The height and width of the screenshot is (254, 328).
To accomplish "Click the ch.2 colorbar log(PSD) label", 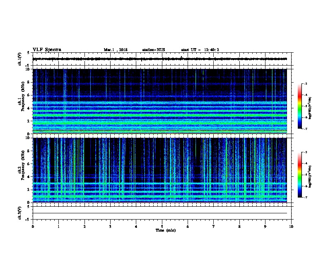I will (310, 176).
